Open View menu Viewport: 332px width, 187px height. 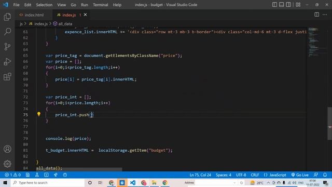(61, 5)
